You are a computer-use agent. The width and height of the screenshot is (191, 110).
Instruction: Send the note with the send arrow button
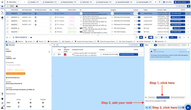(x=188, y=107)
